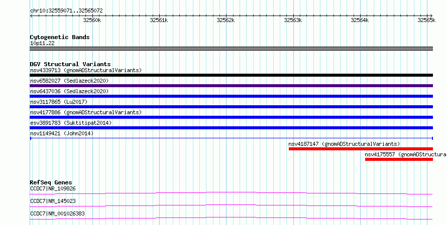
Task: Click the CCDC7|NM_001026383 magenta transcript line
Action: [x=231, y=218]
